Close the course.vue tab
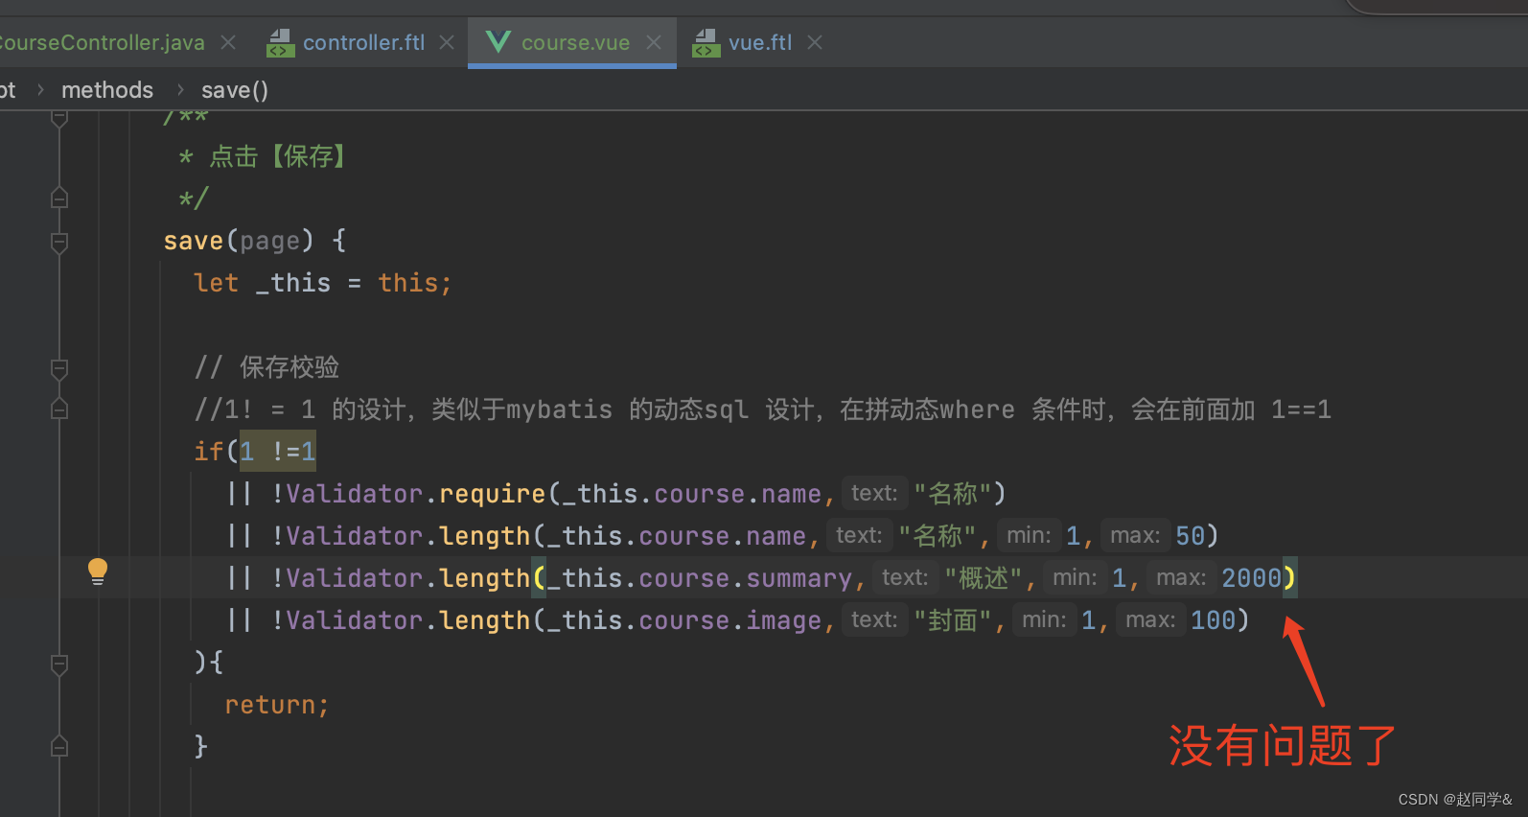 [654, 42]
